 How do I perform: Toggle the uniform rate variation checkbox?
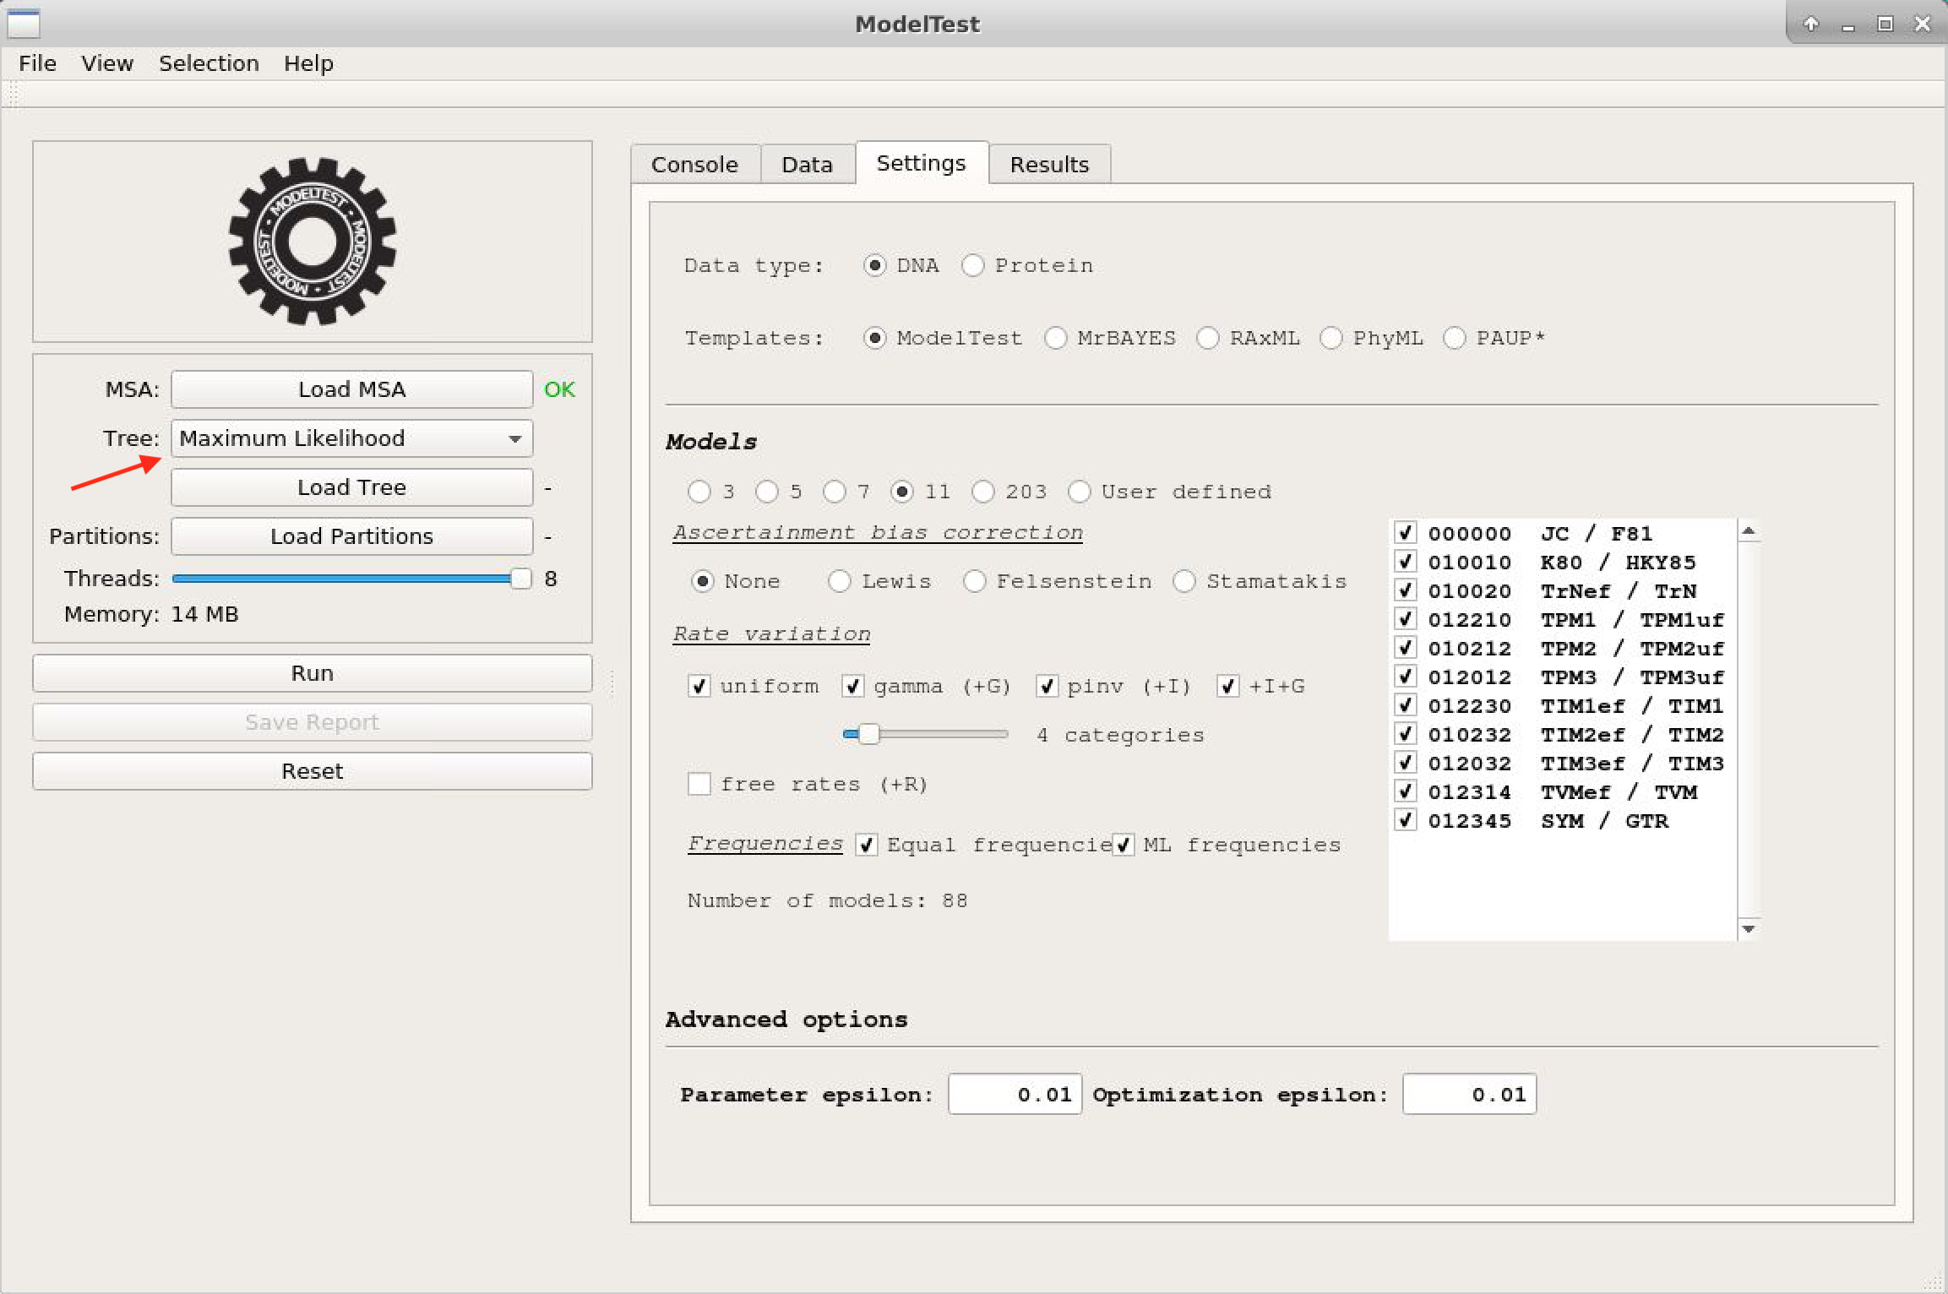point(699,686)
